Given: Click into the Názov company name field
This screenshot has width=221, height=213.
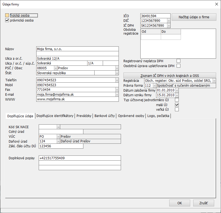Looking at the screenshot, I should (x=77, y=49).
